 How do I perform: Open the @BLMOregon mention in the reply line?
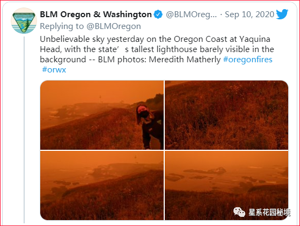(114, 26)
